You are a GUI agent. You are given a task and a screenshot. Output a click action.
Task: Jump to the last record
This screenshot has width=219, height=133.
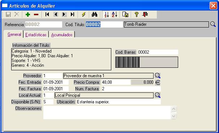click(72, 14)
